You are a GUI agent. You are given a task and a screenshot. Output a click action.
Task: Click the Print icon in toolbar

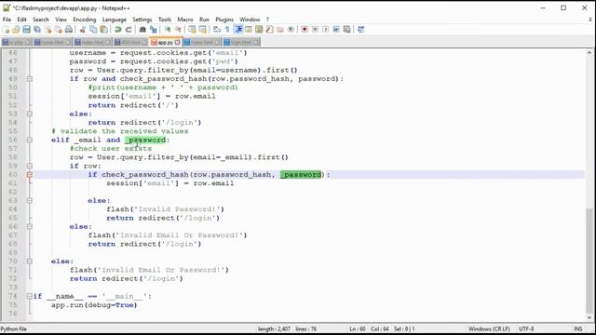[69, 30]
